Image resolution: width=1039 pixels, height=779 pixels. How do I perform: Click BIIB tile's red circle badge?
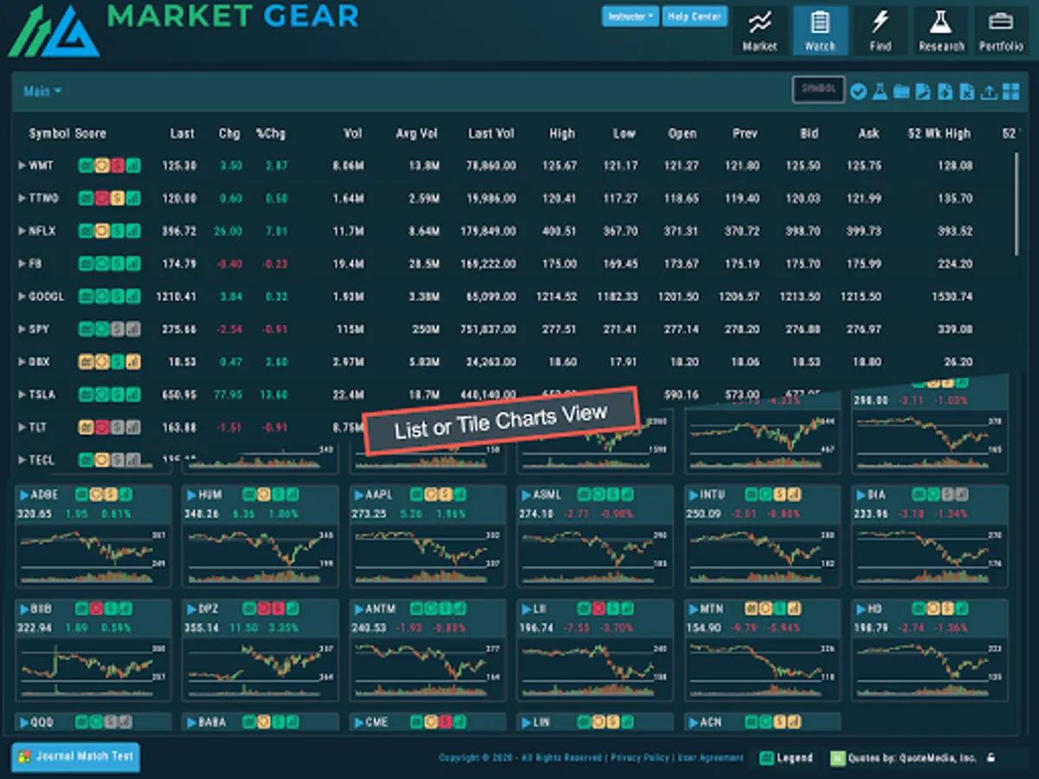pos(98,609)
